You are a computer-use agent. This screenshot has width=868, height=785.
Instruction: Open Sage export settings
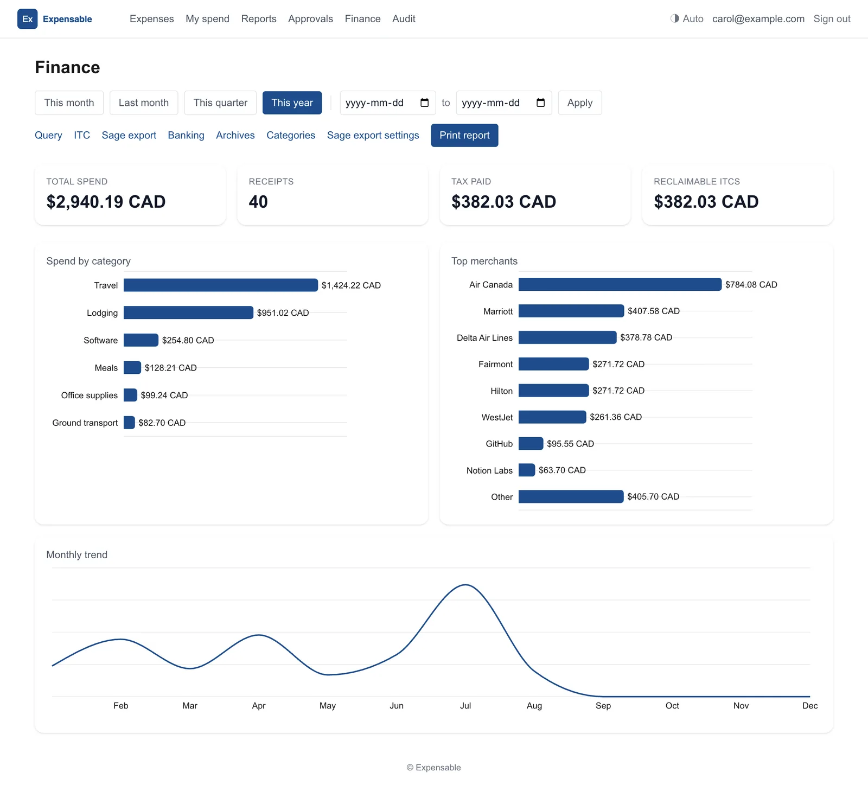[x=373, y=135]
